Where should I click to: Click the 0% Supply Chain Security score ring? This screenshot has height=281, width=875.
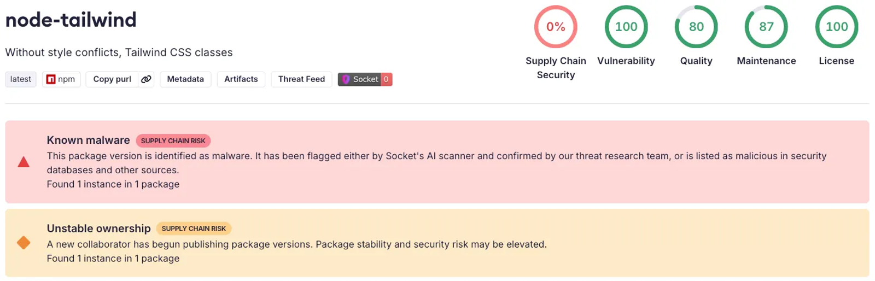pos(556,27)
